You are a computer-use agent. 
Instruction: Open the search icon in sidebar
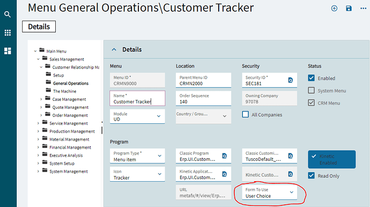pyautogui.click(x=8, y=14)
